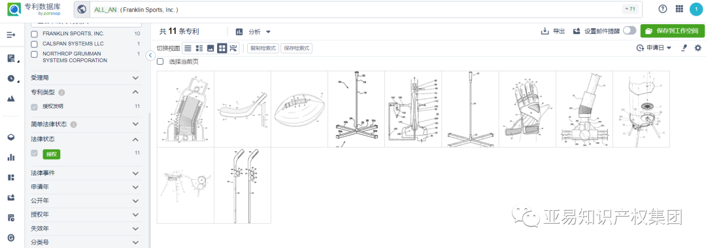Switch to plain list view icon
Viewport: 706px width, 248px height.
pyautogui.click(x=188, y=48)
